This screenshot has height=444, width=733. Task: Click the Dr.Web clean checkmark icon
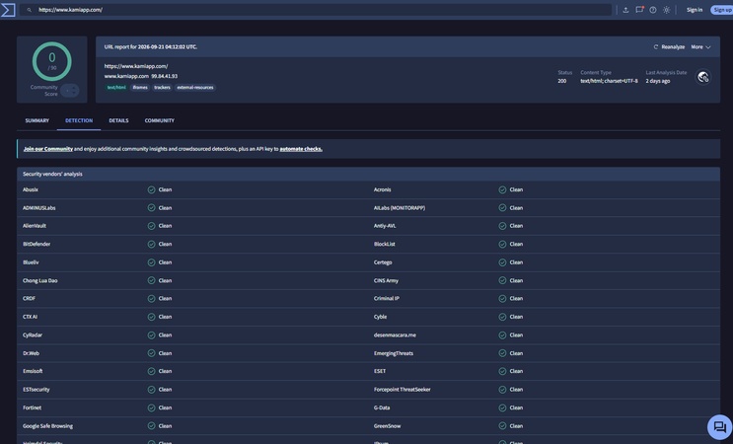[x=152, y=353]
